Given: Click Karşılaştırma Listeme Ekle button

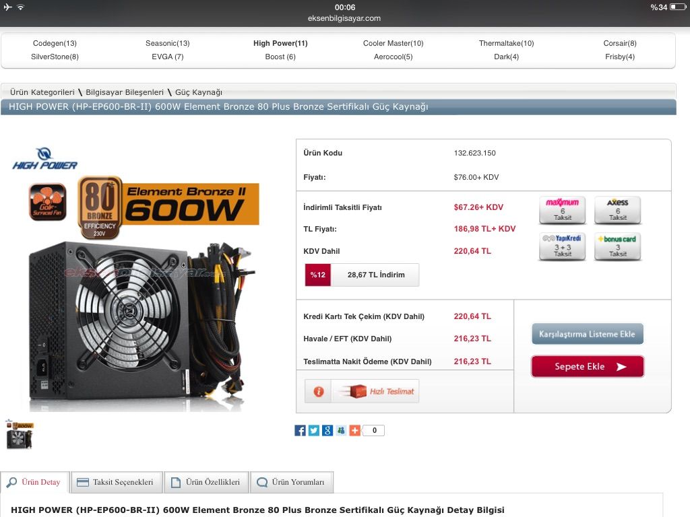Looking at the screenshot, I should pyautogui.click(x=588, y=334).
